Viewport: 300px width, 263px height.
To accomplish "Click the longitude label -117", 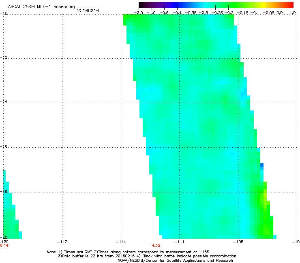I will (x=62, y=242).
